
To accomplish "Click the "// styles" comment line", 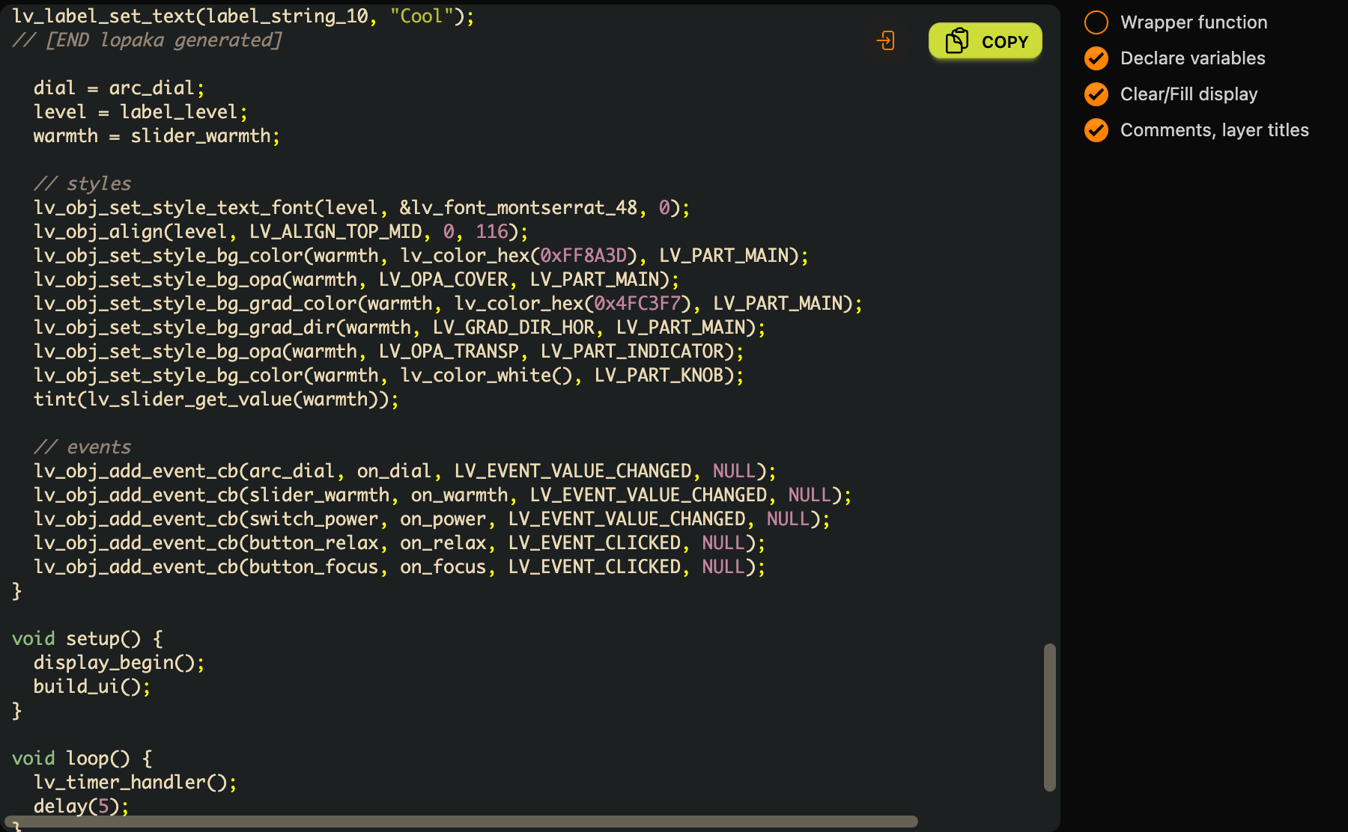I will pyautogui.click(x=82, y=184).
